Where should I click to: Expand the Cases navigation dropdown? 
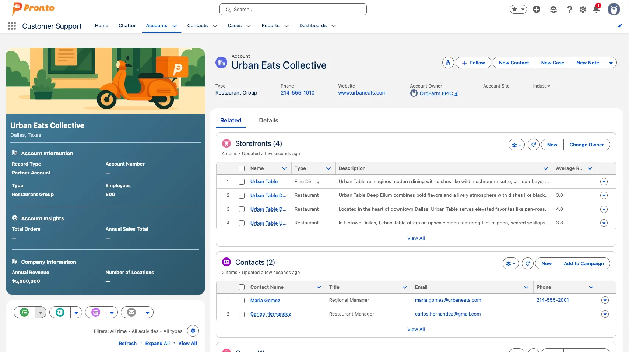[249, 26]
